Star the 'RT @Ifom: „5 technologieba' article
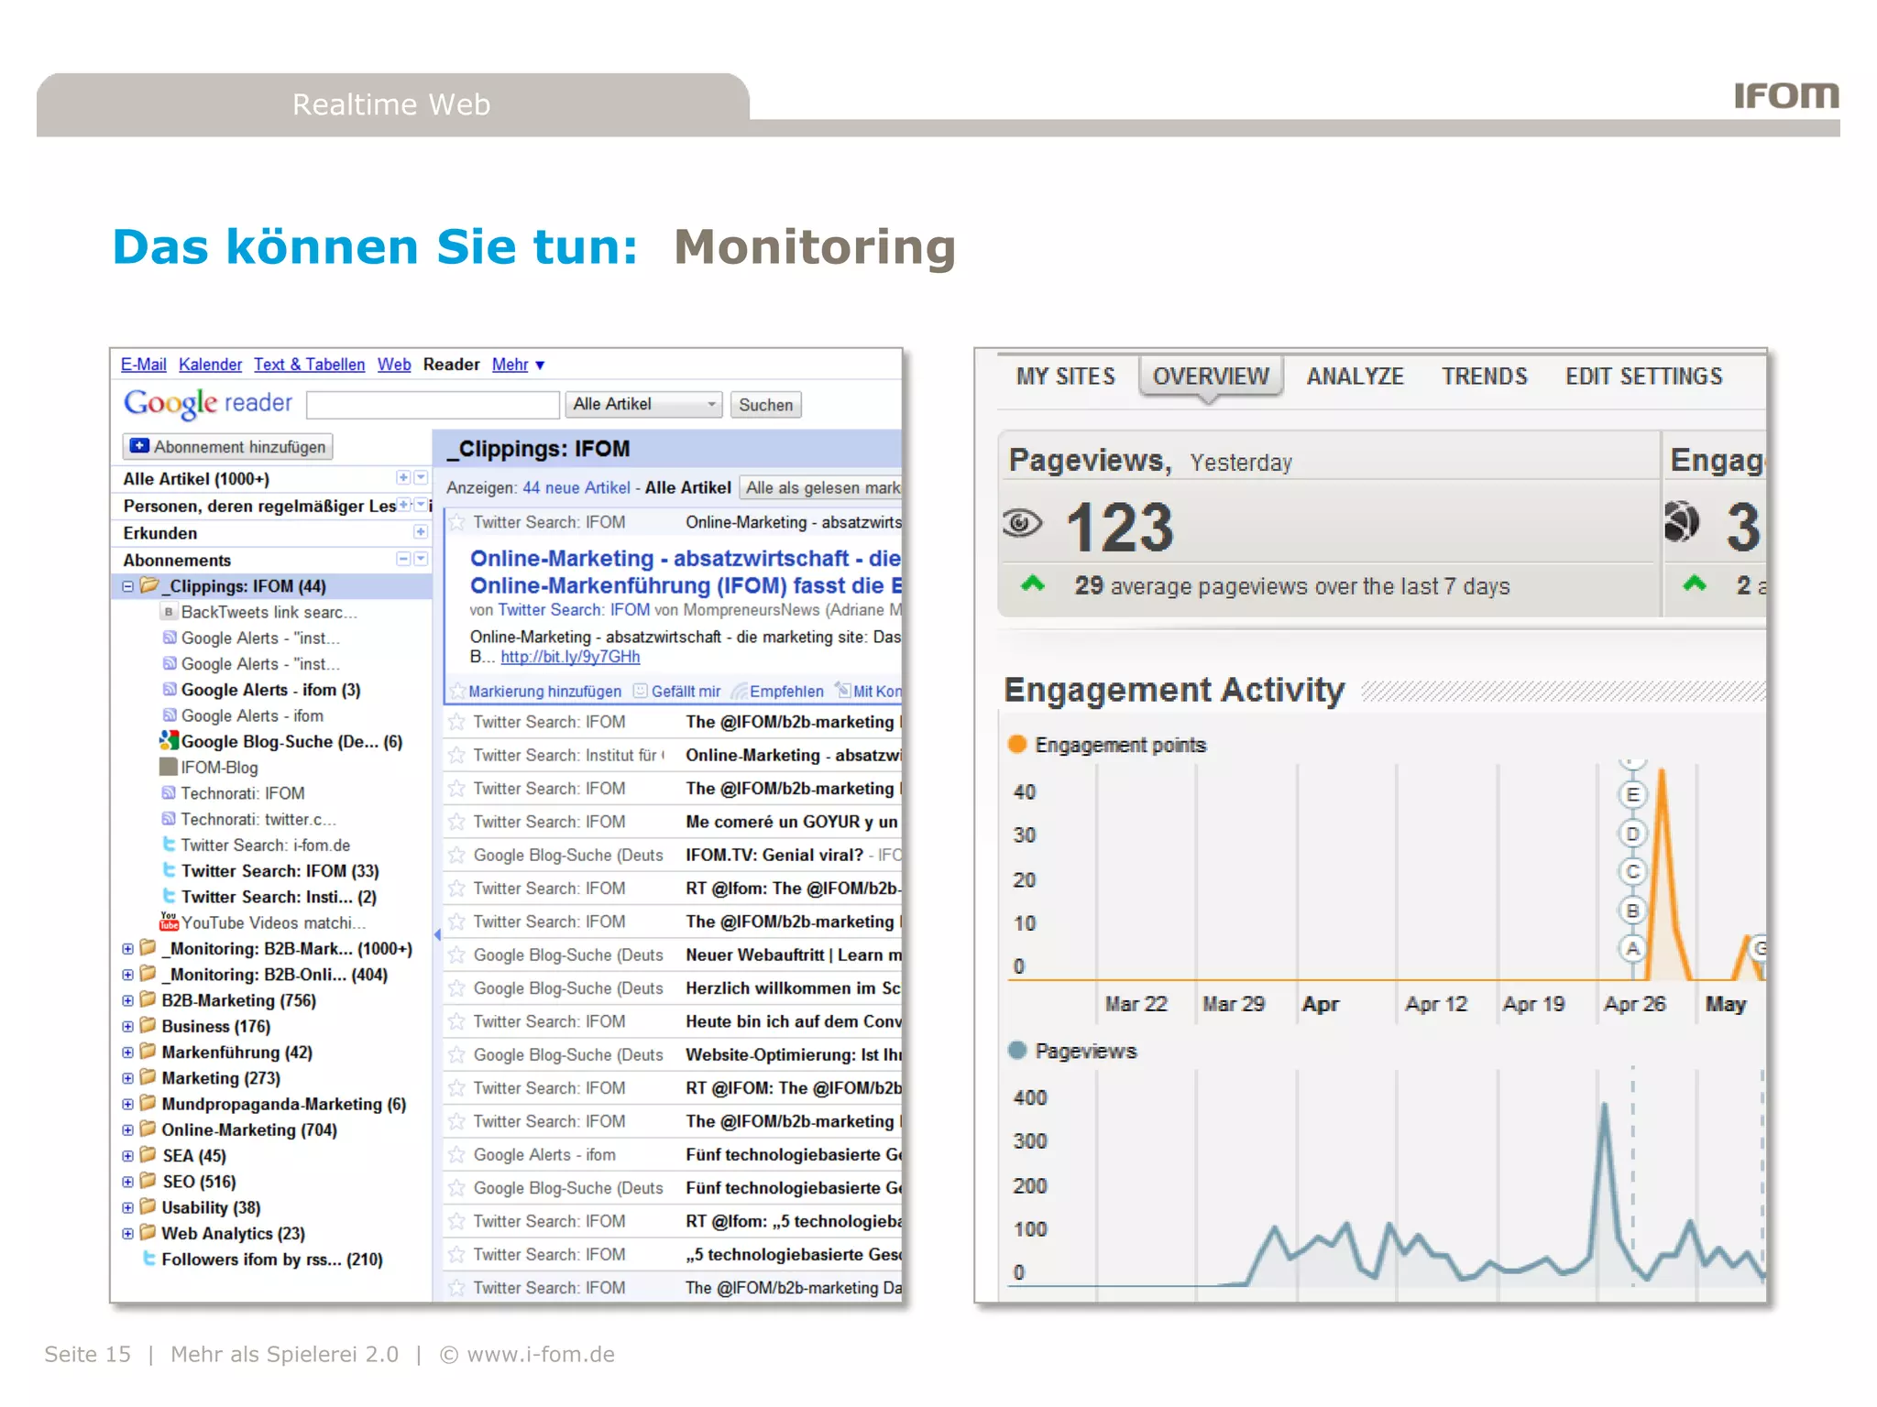This screenshot has width=1877, height=1407. coord(456,1222)
